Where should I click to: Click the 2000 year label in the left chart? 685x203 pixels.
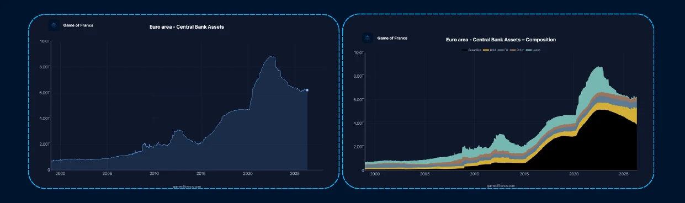[60, 174]
